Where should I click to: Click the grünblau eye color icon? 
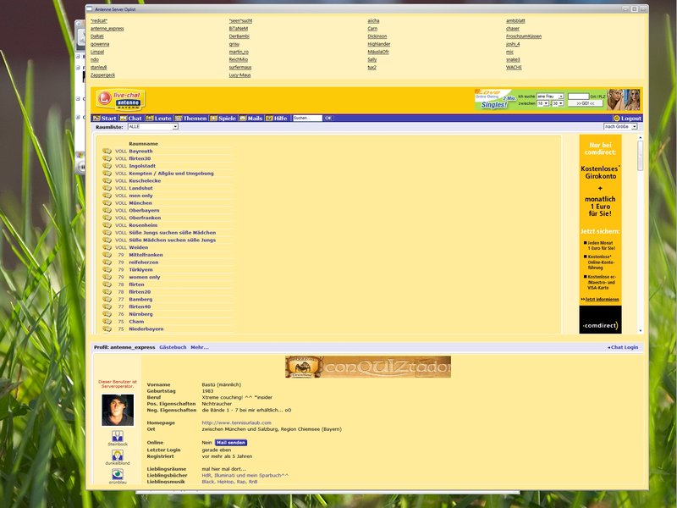click(117, 475)
